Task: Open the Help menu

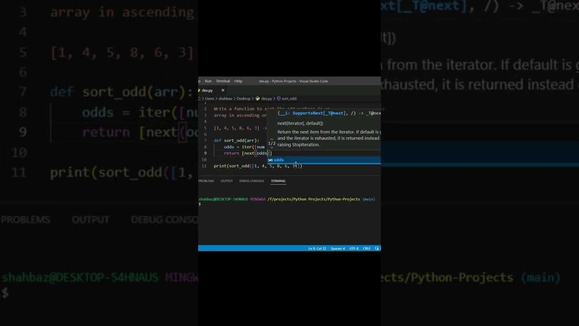Action: 238,81
